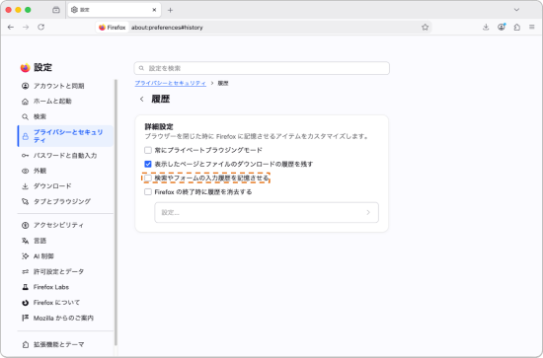Click the tab overview icon left of tab
The height and width of the screenshot is (358, 543).
coord(56,10)
